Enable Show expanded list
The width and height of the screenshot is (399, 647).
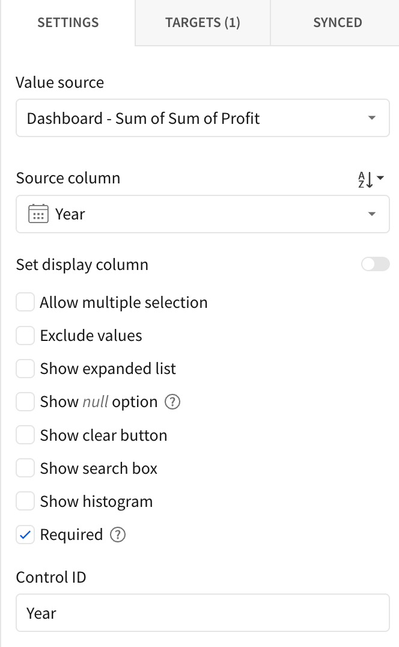click(x=25, y=368)
